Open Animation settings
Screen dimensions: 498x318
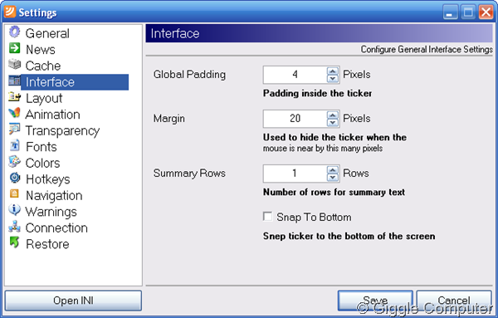52,115
